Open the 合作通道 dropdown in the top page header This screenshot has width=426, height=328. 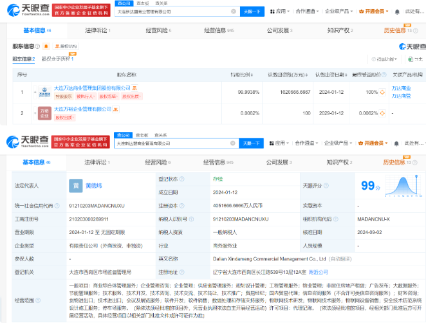coord(308,12)
